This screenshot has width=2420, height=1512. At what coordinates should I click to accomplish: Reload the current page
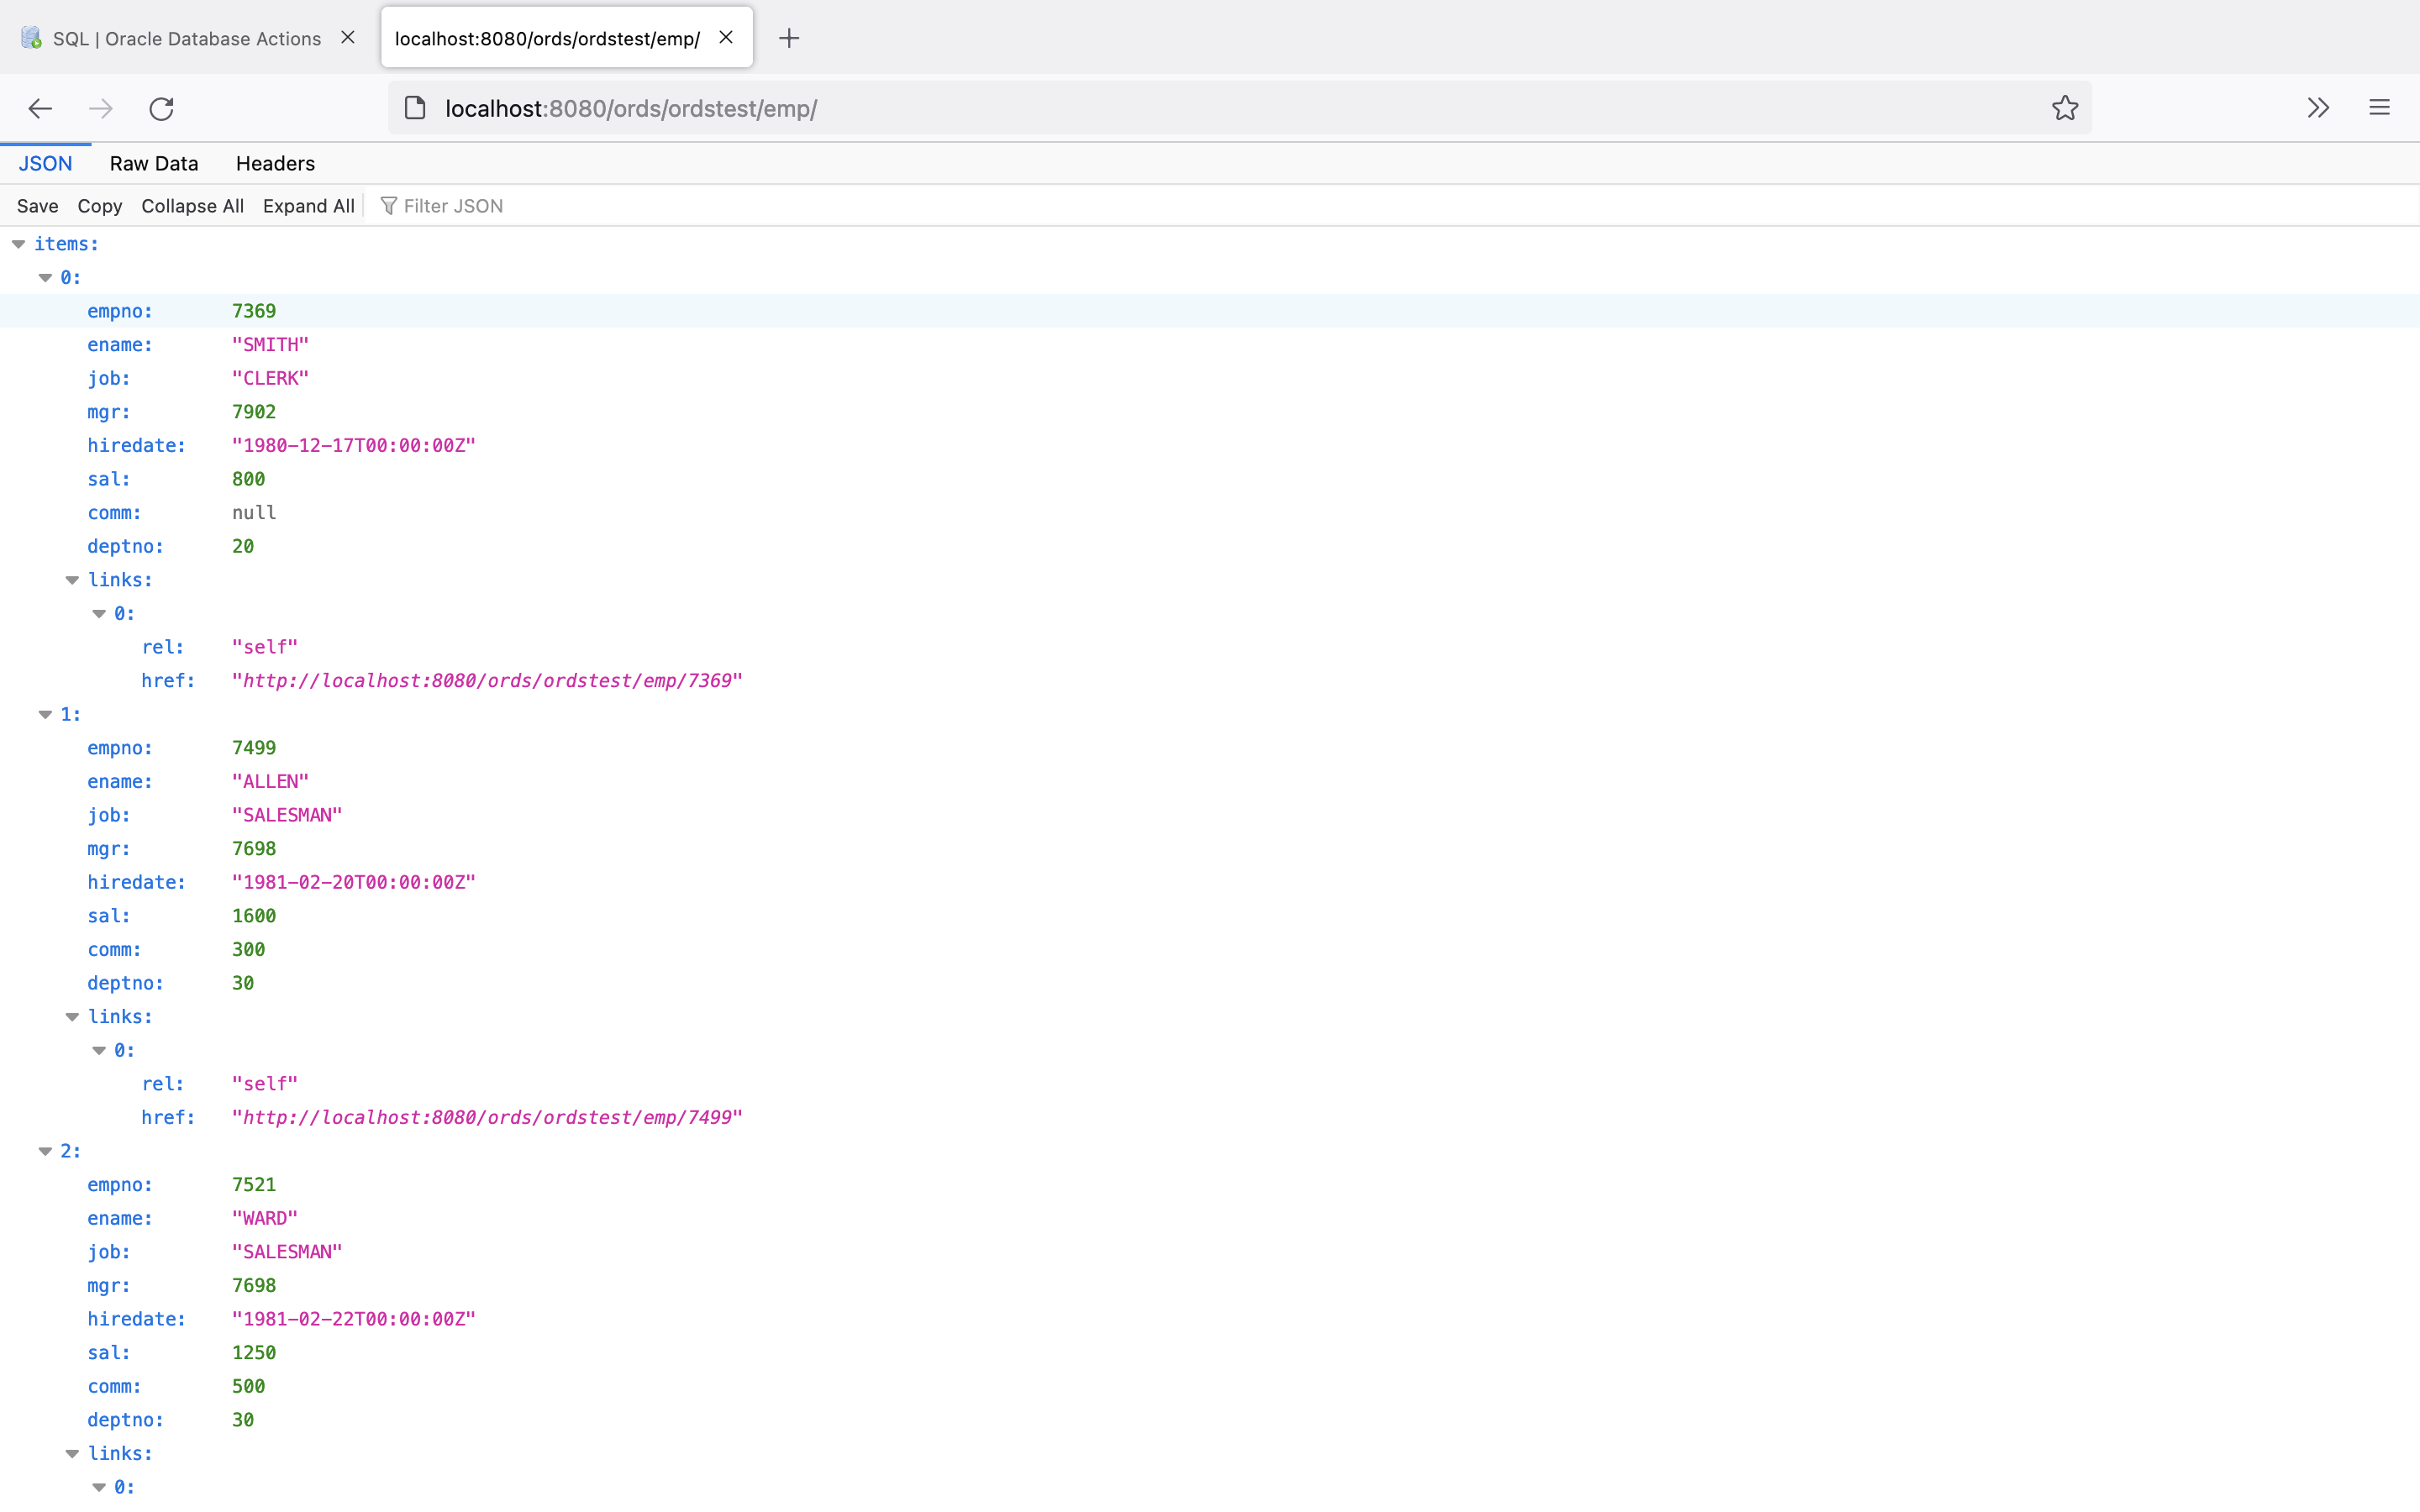(162, 108)
